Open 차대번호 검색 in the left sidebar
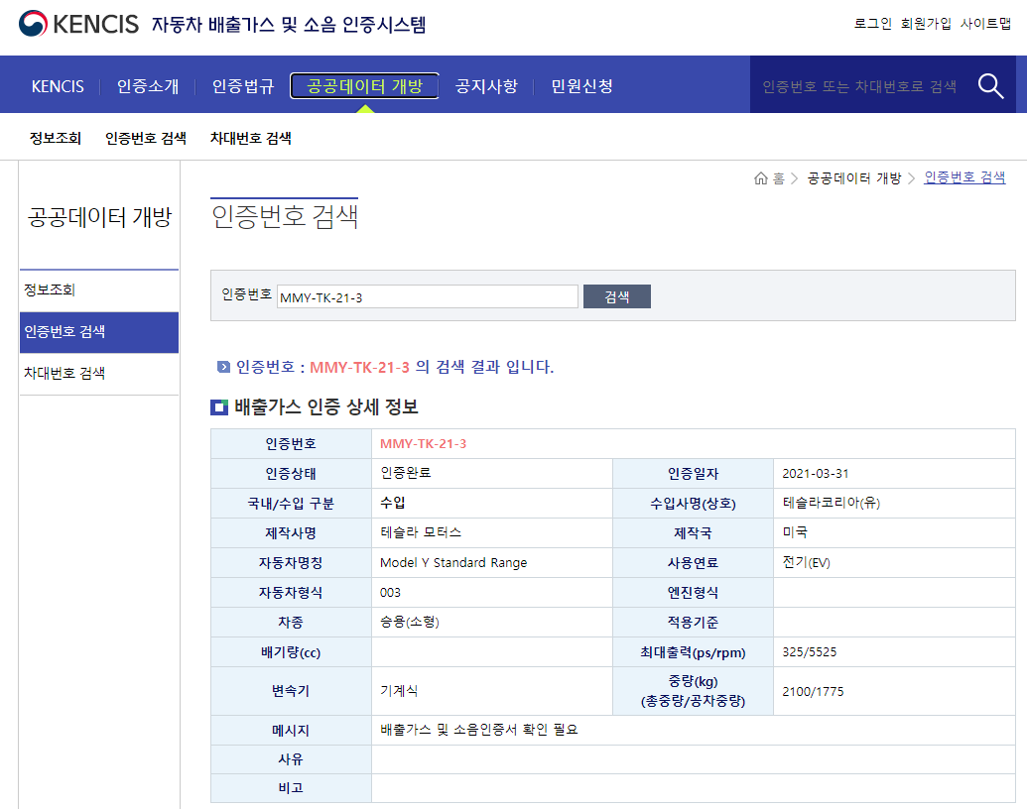This screenshot has width=1027, height=809. click(99, 373)
